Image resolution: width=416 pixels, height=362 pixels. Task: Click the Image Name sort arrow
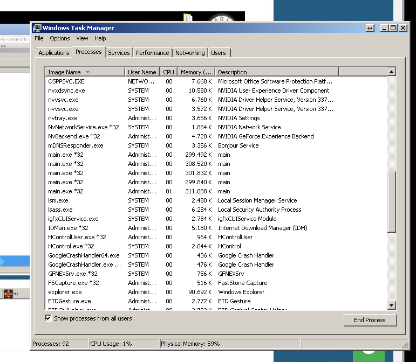coord(87,72)
